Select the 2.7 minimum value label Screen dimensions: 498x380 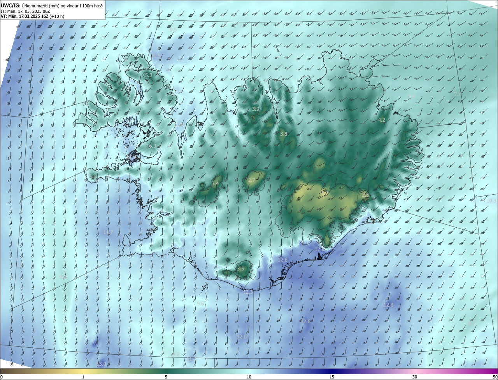click(x=251, y=180)
